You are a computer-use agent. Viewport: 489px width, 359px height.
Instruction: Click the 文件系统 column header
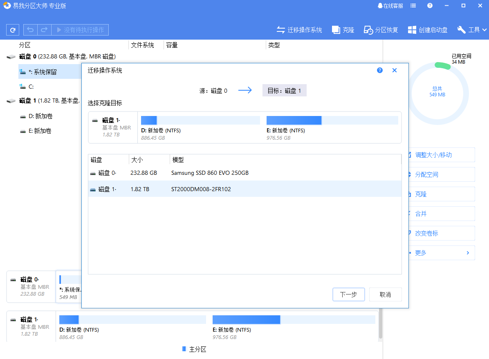click(143, 45)
